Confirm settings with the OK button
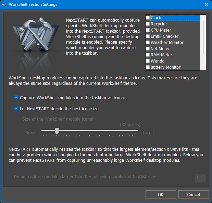This screenshot has height=203, width=212. click(x=161, y=195)
